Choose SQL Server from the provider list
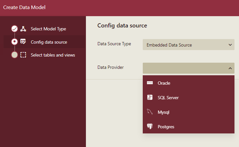The image size is (239, 147). point(188,97)
